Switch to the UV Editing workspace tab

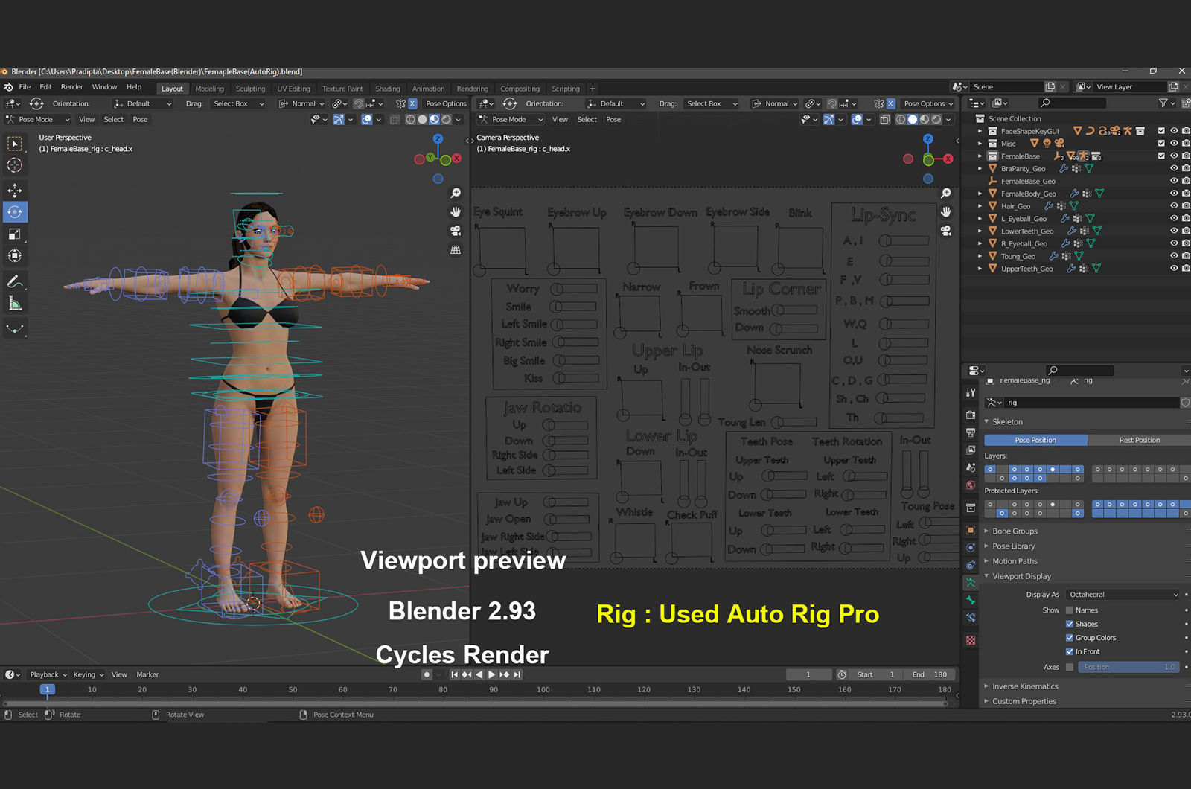point(293,89)
